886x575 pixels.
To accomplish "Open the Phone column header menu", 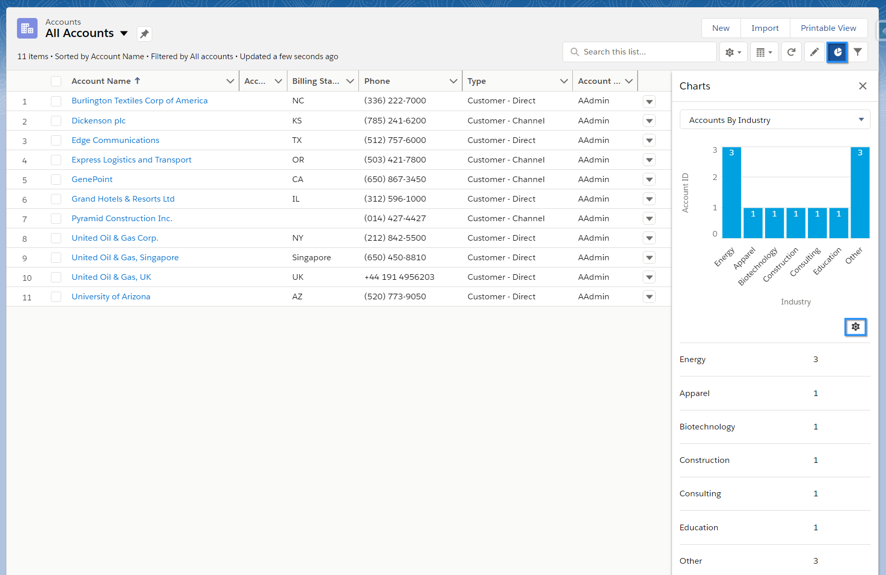I will [x=454, y=81].
